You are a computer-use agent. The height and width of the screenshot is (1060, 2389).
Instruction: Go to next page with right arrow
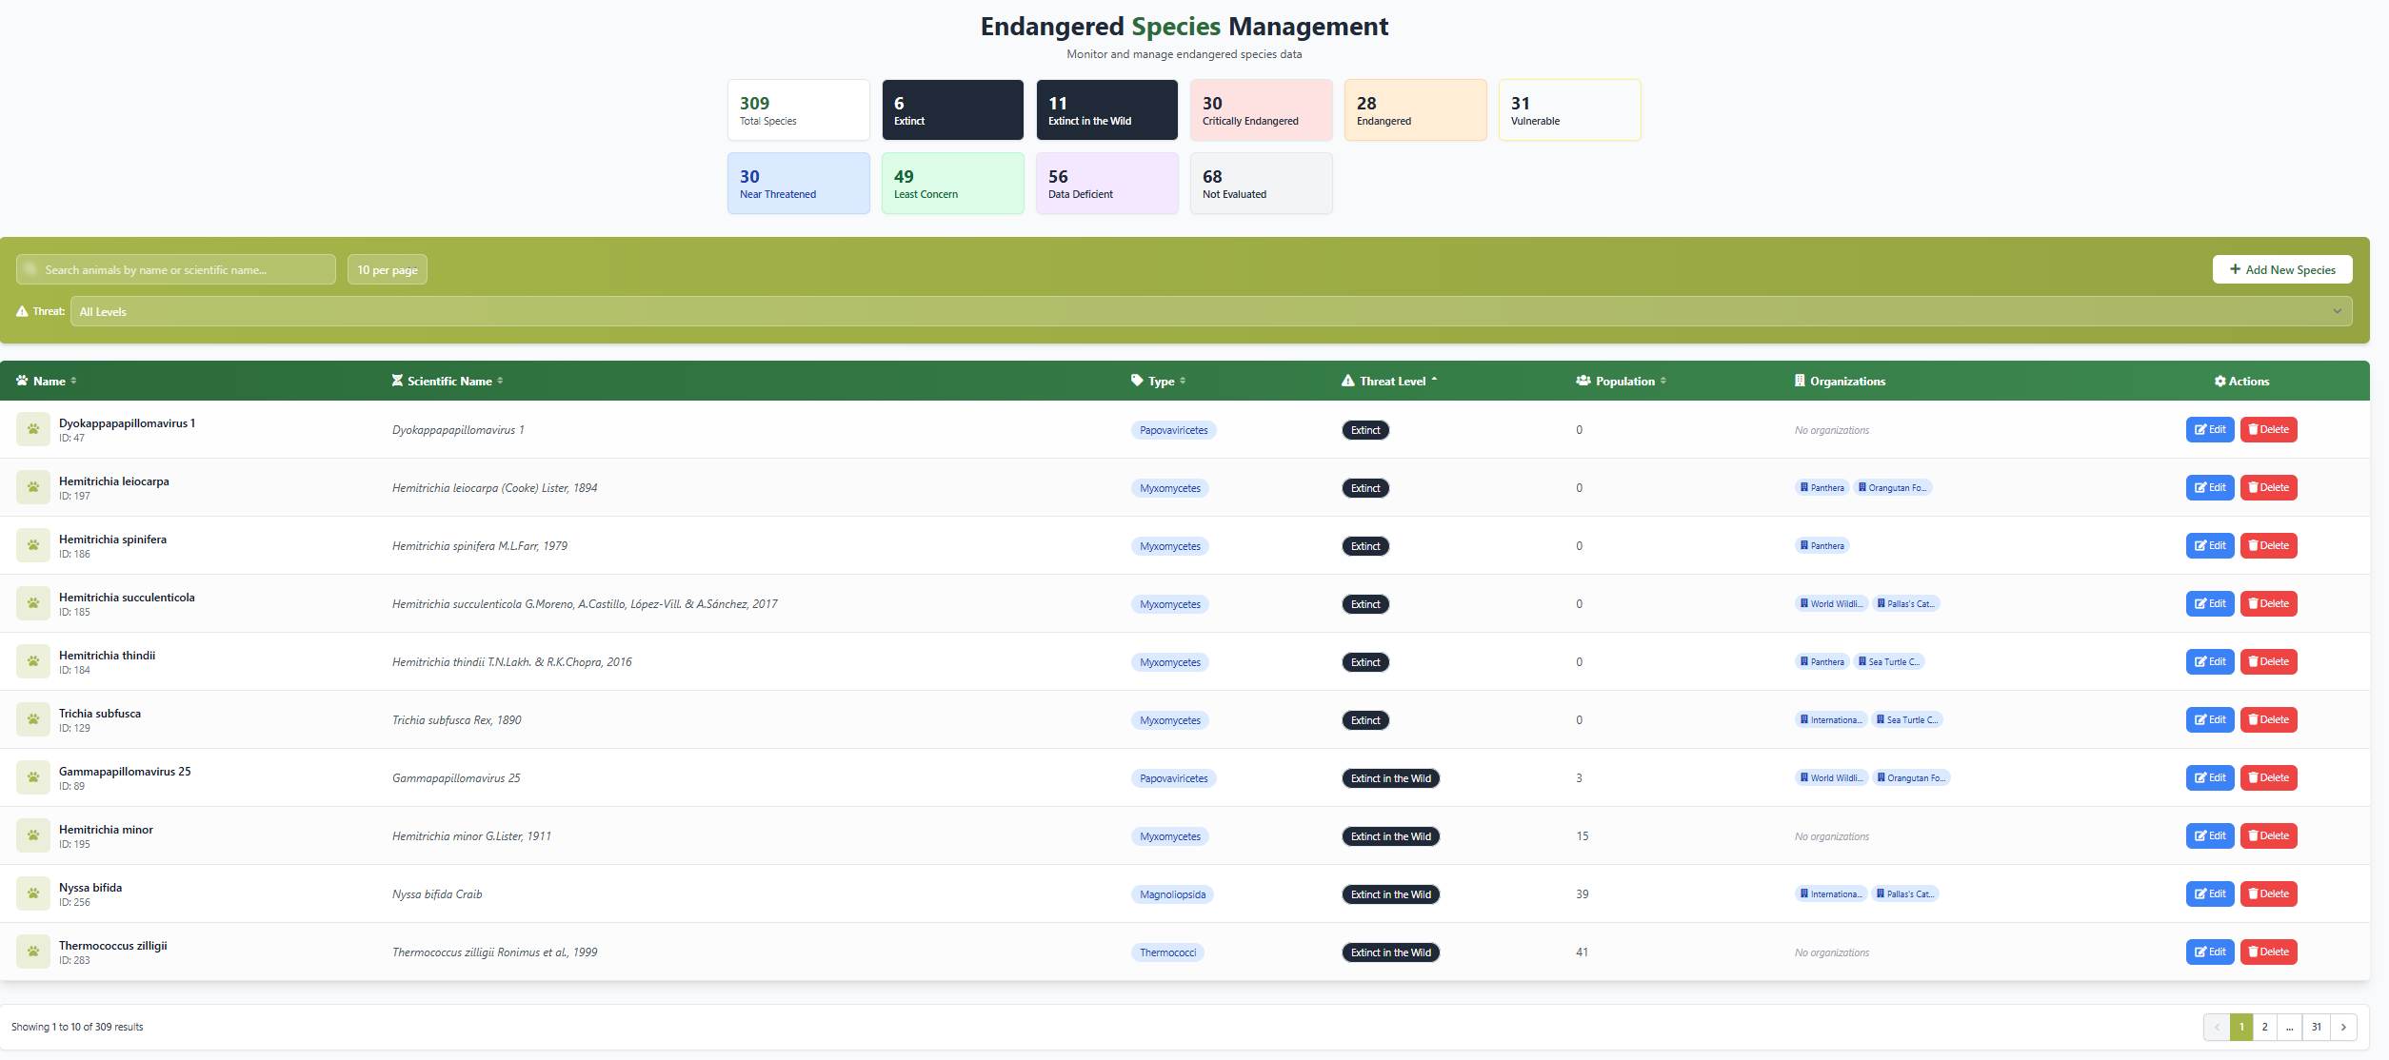(2343, 1028)
